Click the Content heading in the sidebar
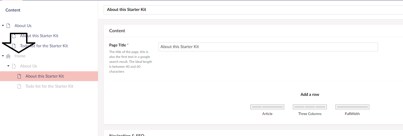Image resolution: width=403 pixels, height=136 pixels. click(13, 10)
